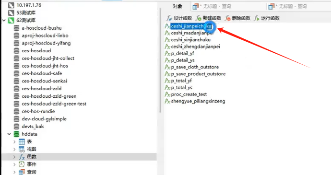Image resolution: width=331 pixels, height=175 pixels.
Task: Select devts_bak database
Action: (33, 127)
